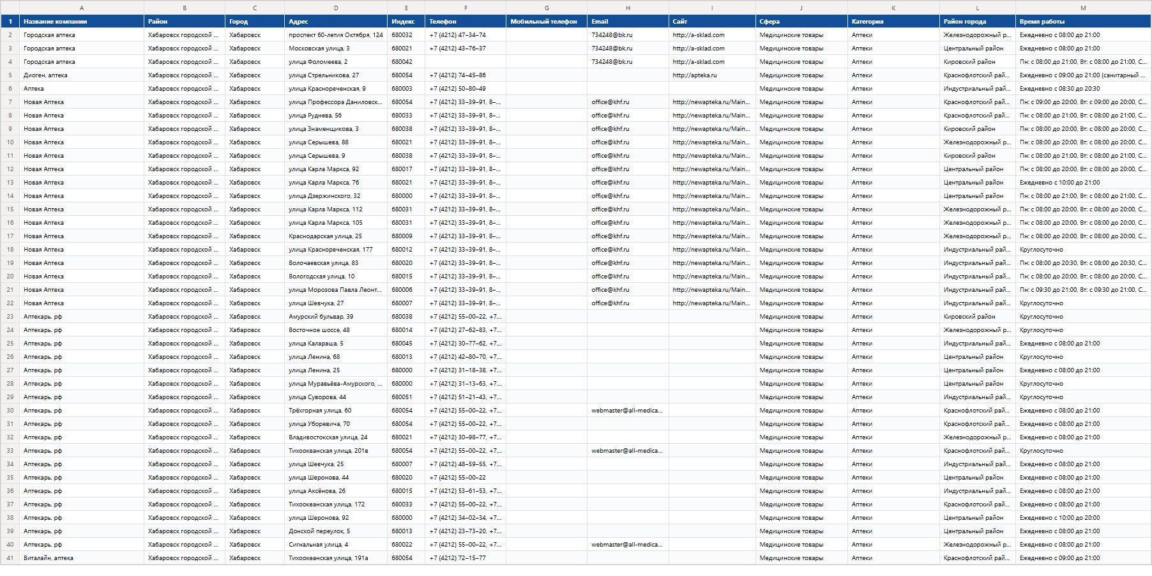Click the 'Название компании' header cell

click(82, 21)
